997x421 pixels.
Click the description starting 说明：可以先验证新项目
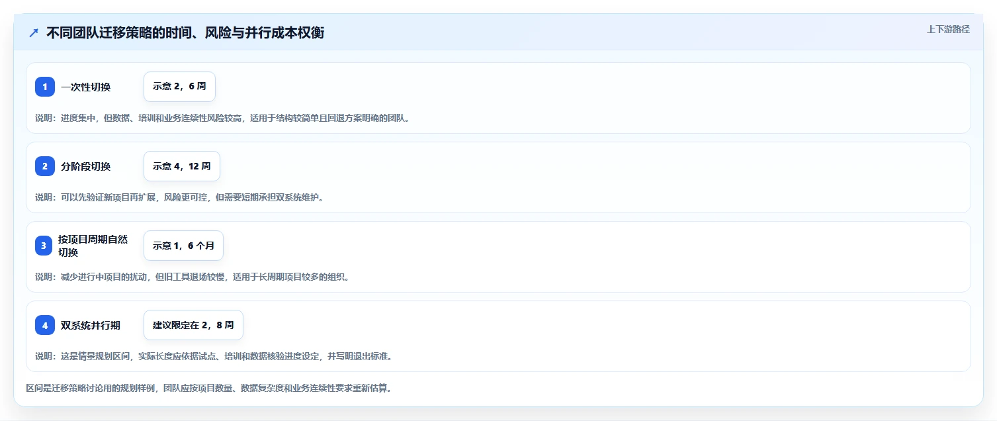179,197
